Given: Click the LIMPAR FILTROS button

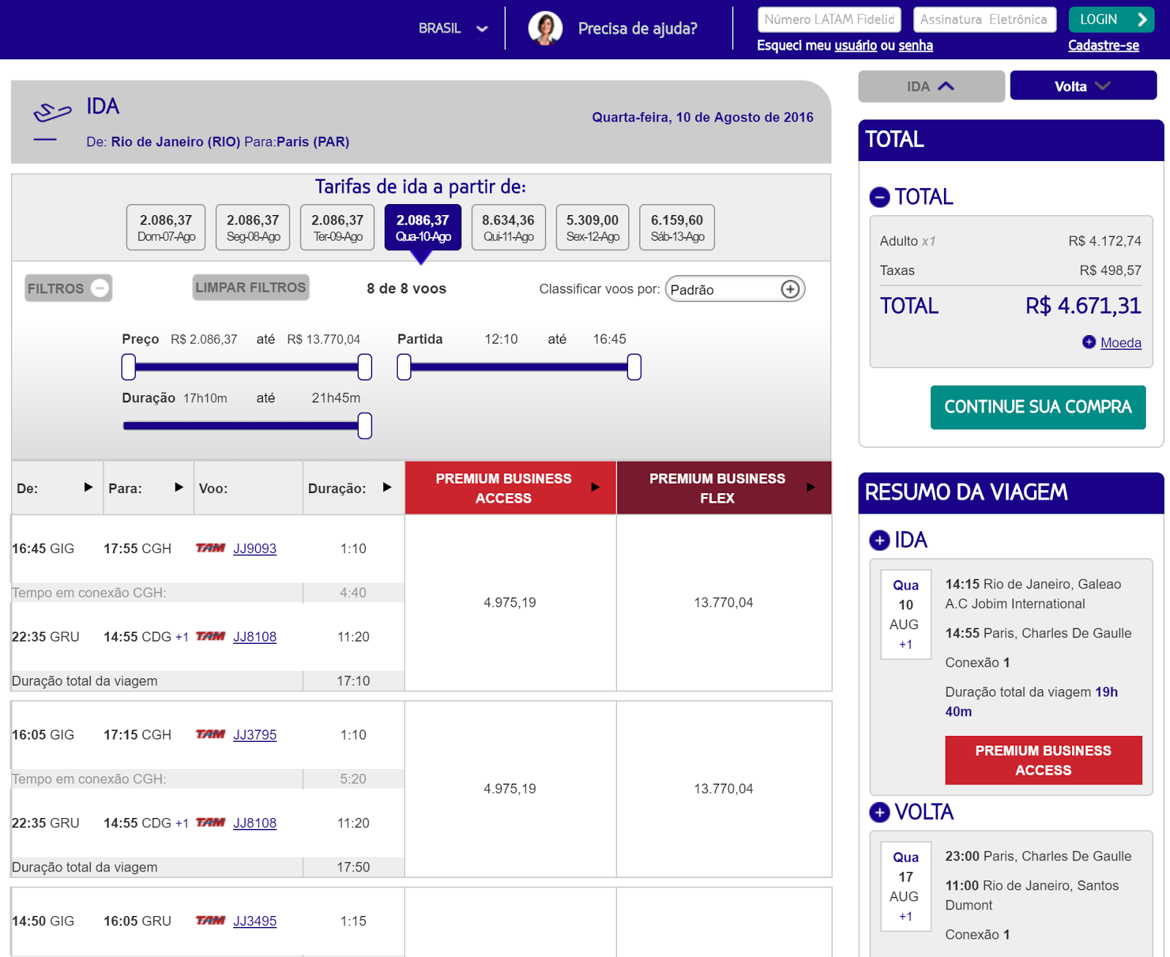Looking at the screenshot, I should (x=251, y=288).
